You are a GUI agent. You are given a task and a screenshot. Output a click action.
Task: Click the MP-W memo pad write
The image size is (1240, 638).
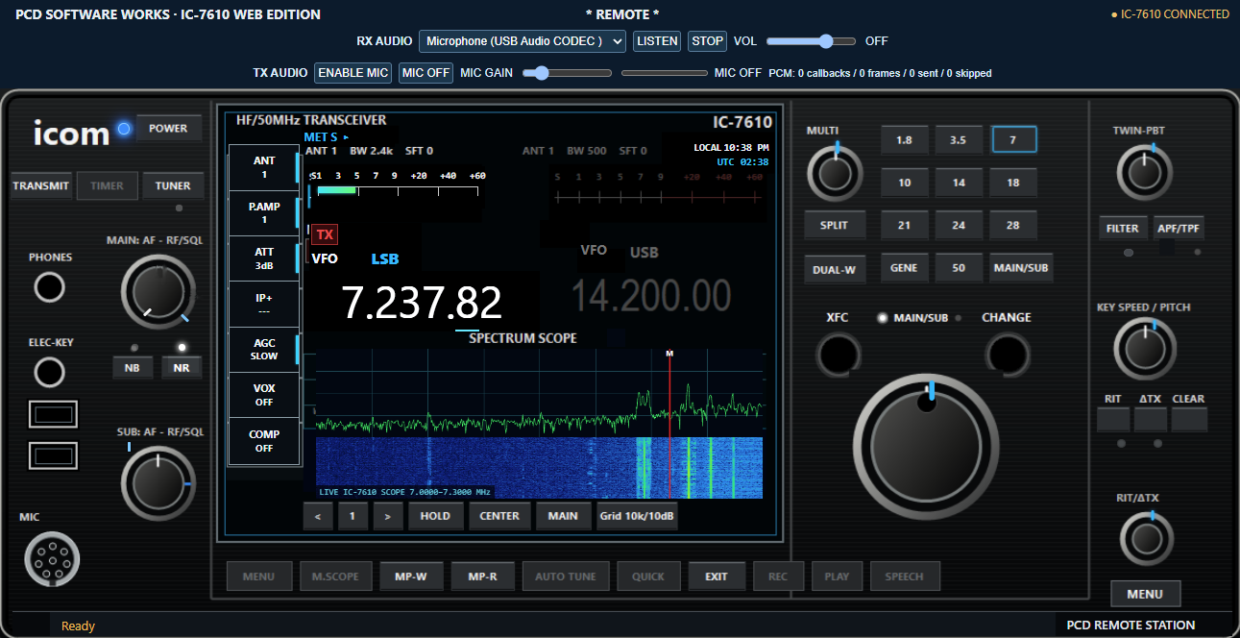pyautogui.click(x=411, y=577)
